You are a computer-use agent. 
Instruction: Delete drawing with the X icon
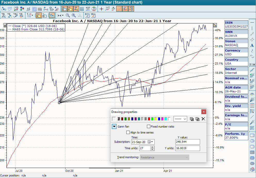(203, 119)
